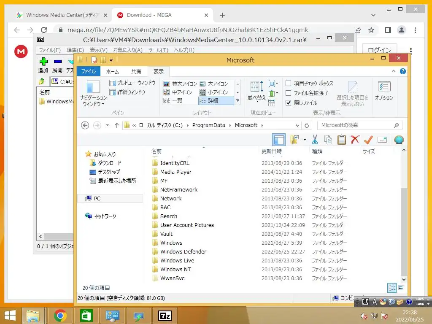Click the copy icon in Explorer toolbar

328,140
